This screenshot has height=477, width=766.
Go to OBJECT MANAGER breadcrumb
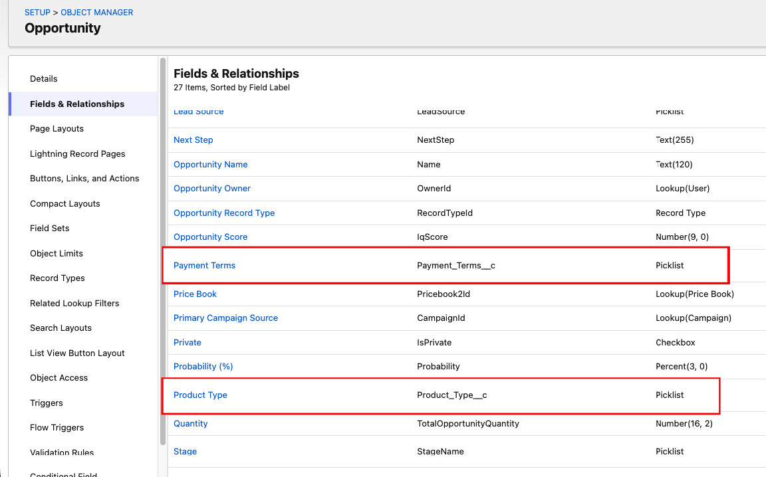(96, 12)
